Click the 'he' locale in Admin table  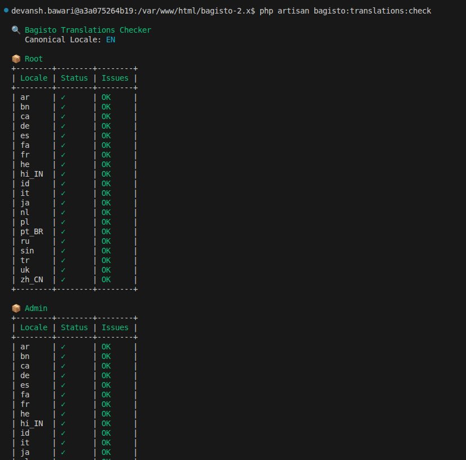(x=25, y=414)
